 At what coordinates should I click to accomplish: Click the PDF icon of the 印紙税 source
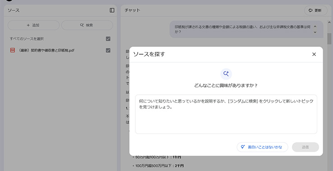click(x=13, y=51)
